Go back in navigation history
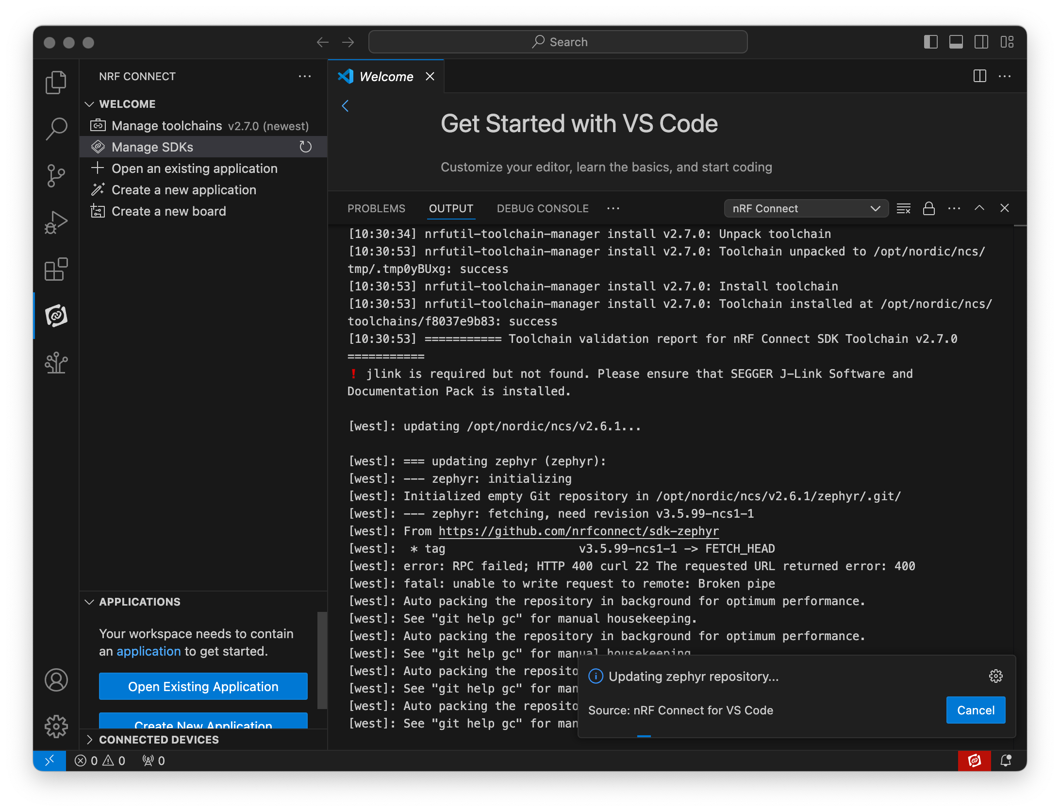The width and height of the screenshot is (1060, 812). [x=323, y=42]
